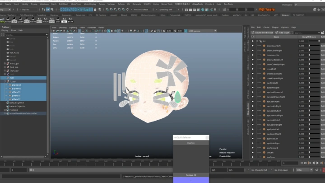
Task: Click the viewport grid toggle icon
Action: click(x=79, y=31)
